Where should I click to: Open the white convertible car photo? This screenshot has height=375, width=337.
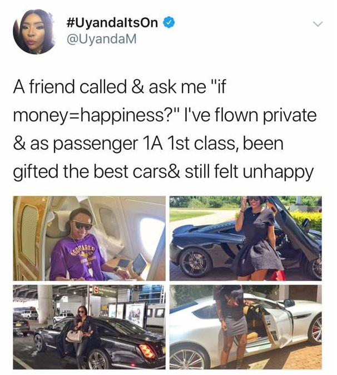245,327
